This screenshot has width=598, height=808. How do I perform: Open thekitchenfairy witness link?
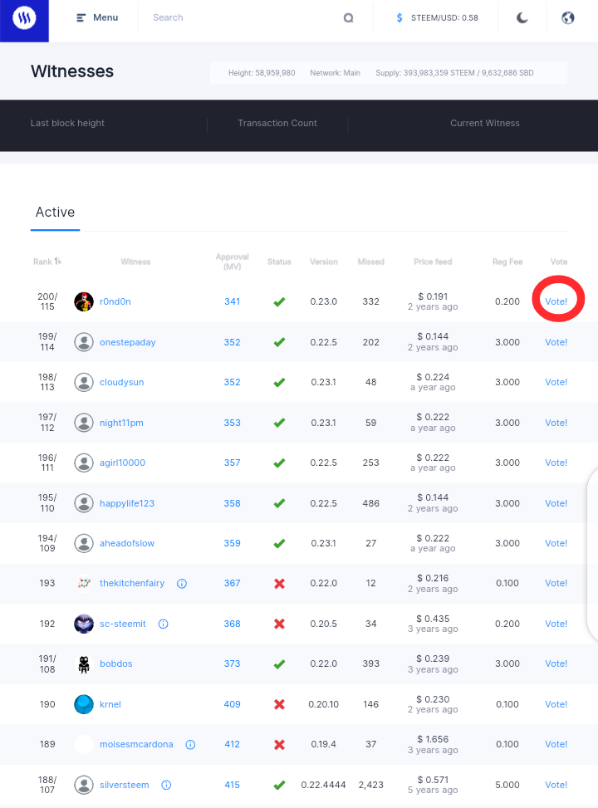tap(132, 583)
